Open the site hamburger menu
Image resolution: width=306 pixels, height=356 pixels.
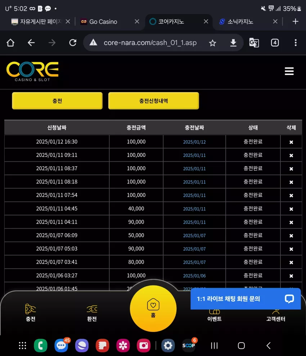point(289,71)
